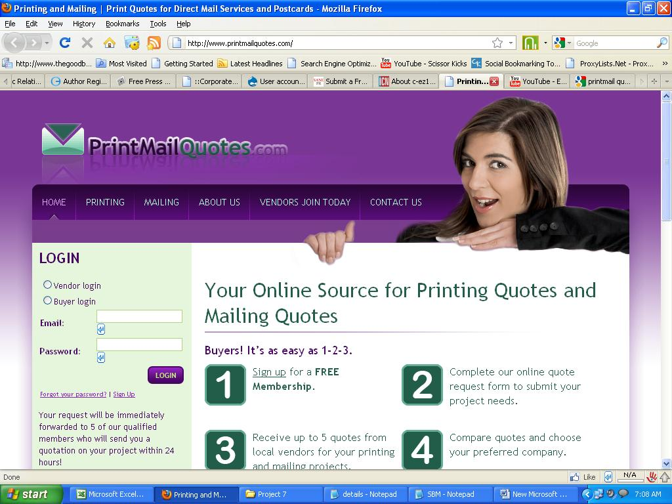Click the step 1 number badge
Viewport: 672px width, 504px height.
point(226,385)
